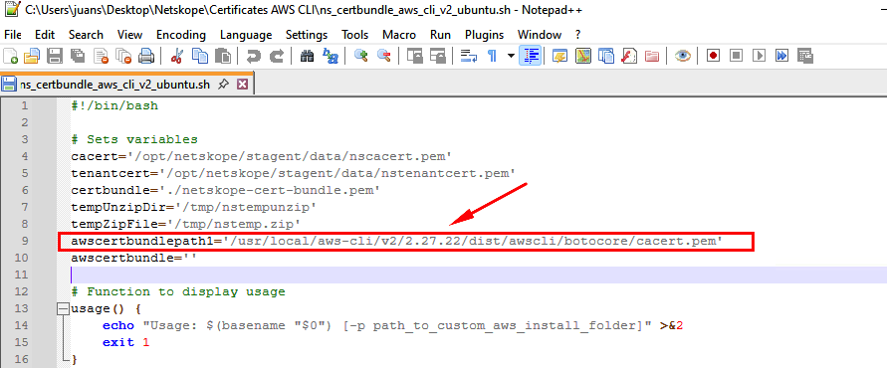Viewport: 887px width, 368px height.
Task: Click the '#!/bin/bash' shebang line
Action: (114, 105)
